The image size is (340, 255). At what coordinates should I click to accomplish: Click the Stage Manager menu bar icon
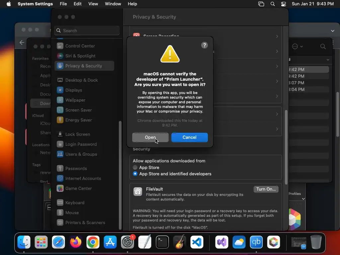click(x=261, y=4)
